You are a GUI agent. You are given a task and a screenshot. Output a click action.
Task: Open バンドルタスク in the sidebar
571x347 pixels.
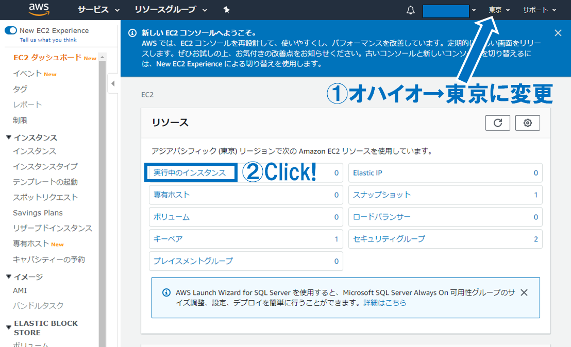coord(38,306)
